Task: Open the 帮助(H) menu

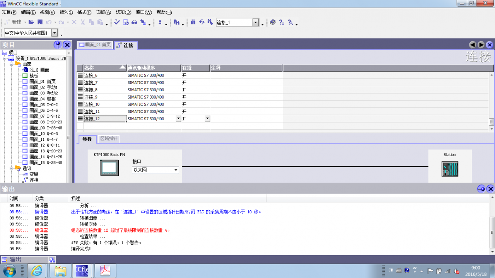Action: [x=164, y=12]
